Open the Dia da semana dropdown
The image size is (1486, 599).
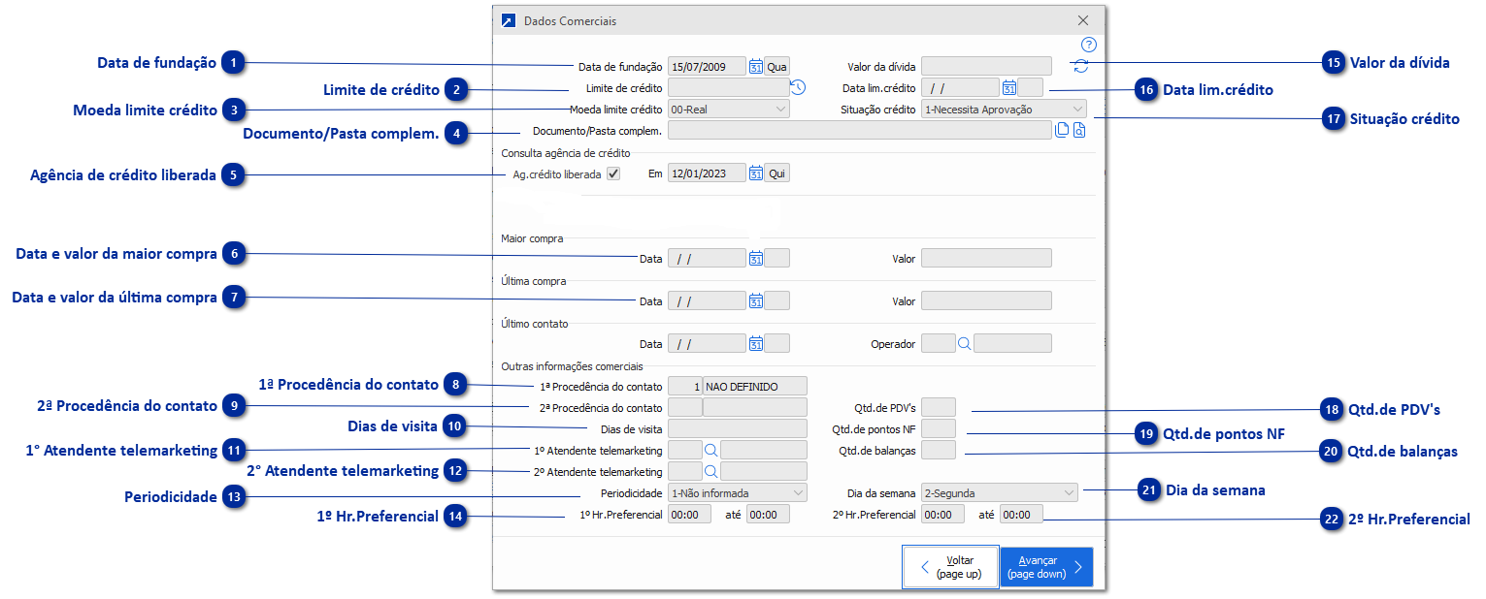[x=1069, y=492]
